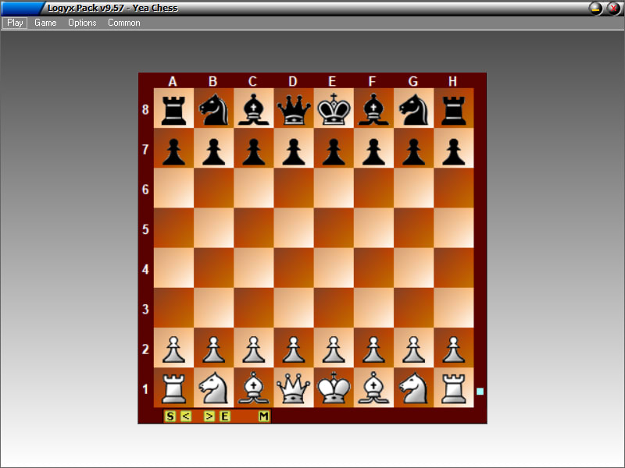
Task: Select the black queen on D8
Action: click(x=294, y=108)
